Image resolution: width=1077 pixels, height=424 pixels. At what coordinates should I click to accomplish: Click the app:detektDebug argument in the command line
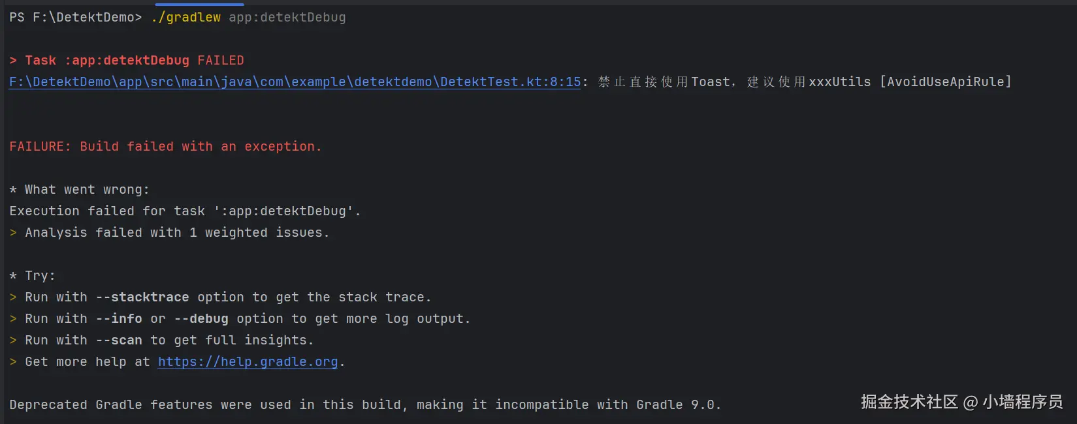click(x=287, y=18)
